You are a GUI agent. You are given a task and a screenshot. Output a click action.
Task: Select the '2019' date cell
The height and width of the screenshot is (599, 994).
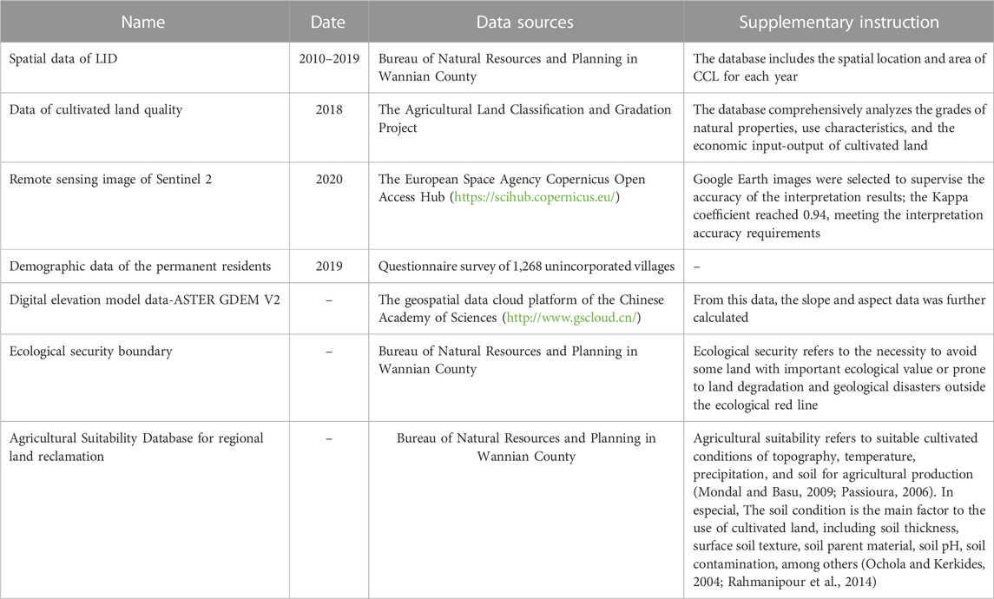[x=329, y=267]
